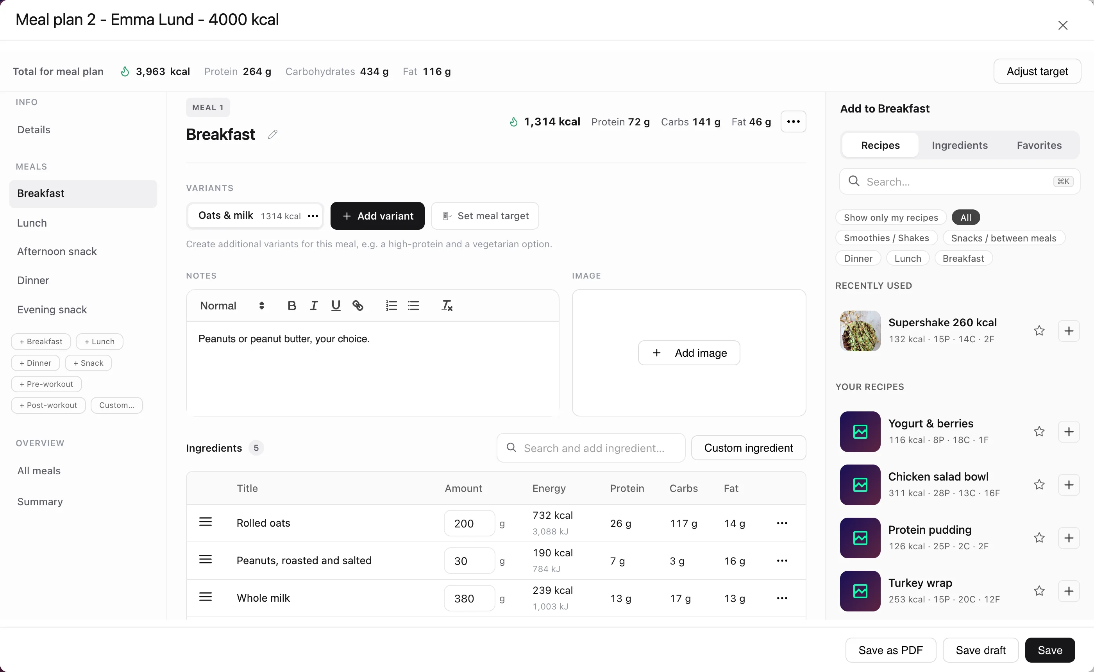Open Details in the sidebar

click(34, 130)
